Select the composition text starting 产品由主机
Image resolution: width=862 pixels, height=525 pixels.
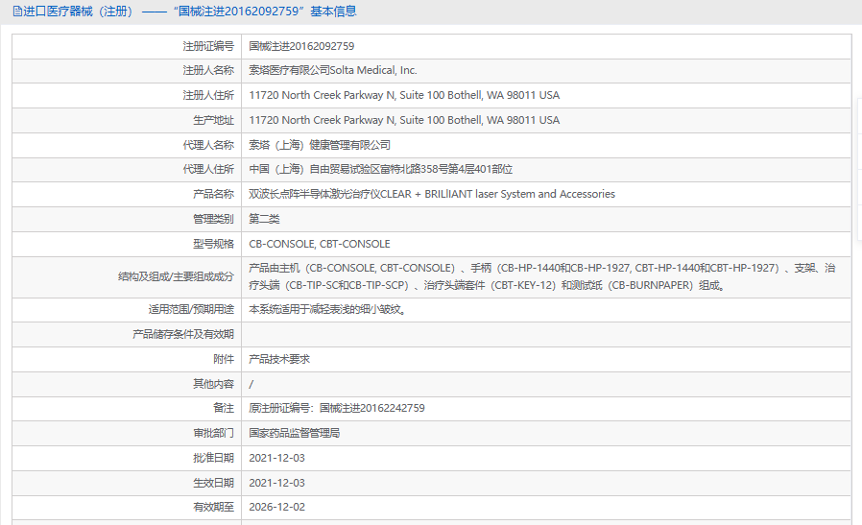point(542,276)
